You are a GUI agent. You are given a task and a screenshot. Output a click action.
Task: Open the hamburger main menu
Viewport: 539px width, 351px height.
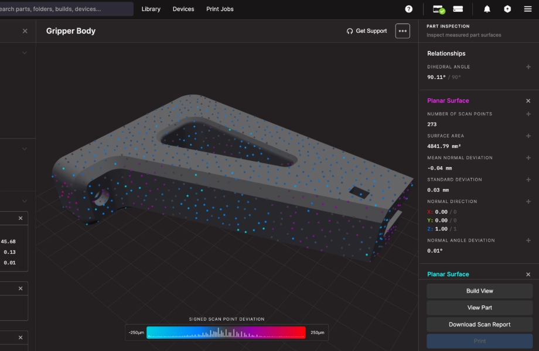click(528, 9)
